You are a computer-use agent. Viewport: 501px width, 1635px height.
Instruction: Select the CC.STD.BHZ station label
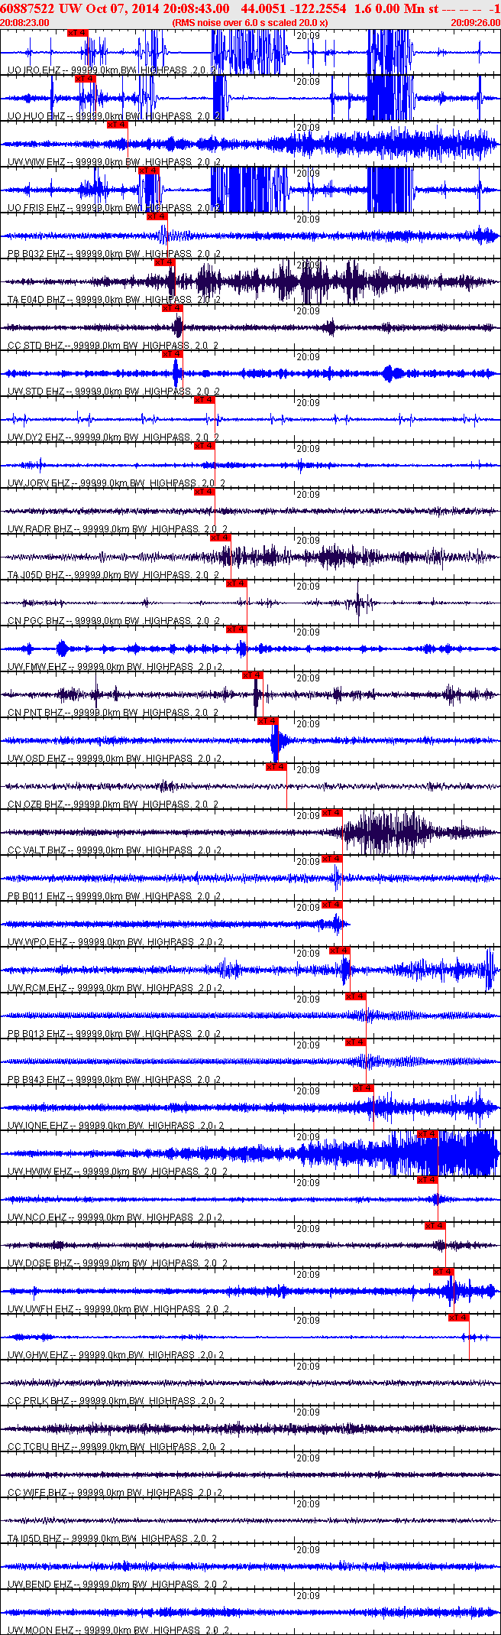click(114, 346)
